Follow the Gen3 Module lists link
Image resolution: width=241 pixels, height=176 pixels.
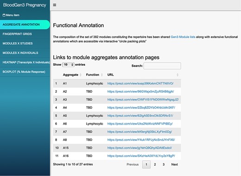[x=183, y=37]
